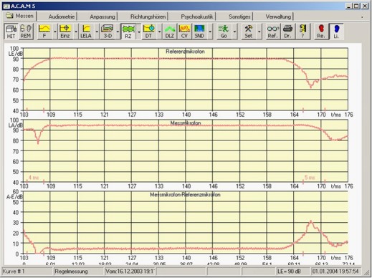
Task: Toggle the left ear Li. button
Action: [336, 32]
